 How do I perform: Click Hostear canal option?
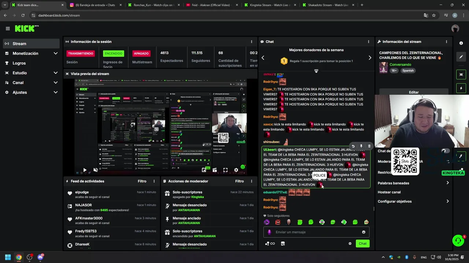(x=389, y=192)
